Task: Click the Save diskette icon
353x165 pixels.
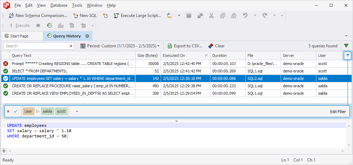Action: [x=189, y=16]
